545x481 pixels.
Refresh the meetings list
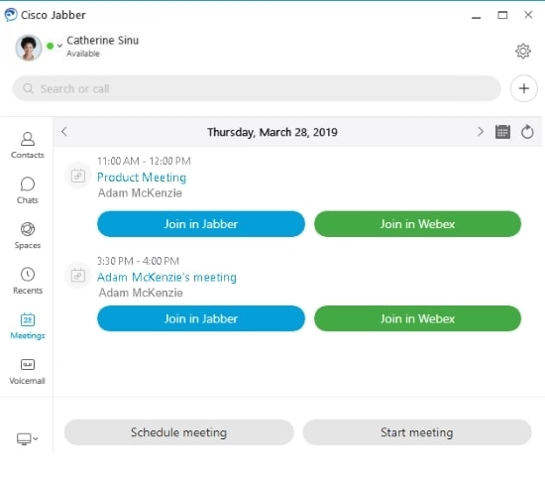pyautogui.click(x=527, y=132)
